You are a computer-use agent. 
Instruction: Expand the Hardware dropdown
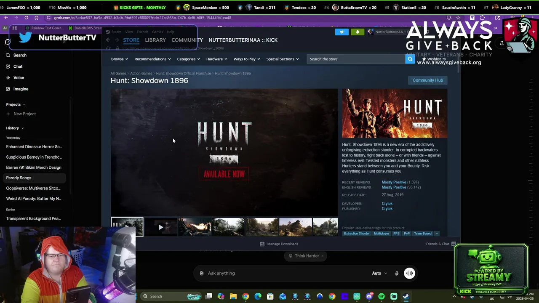coord(216,59)
